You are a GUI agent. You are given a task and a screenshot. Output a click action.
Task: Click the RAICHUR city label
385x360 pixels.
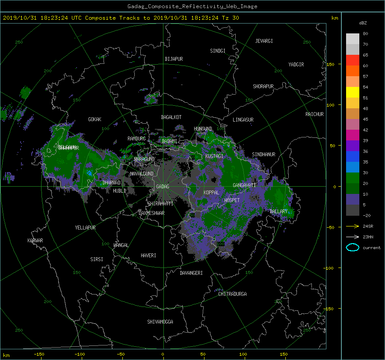(314, 114)
